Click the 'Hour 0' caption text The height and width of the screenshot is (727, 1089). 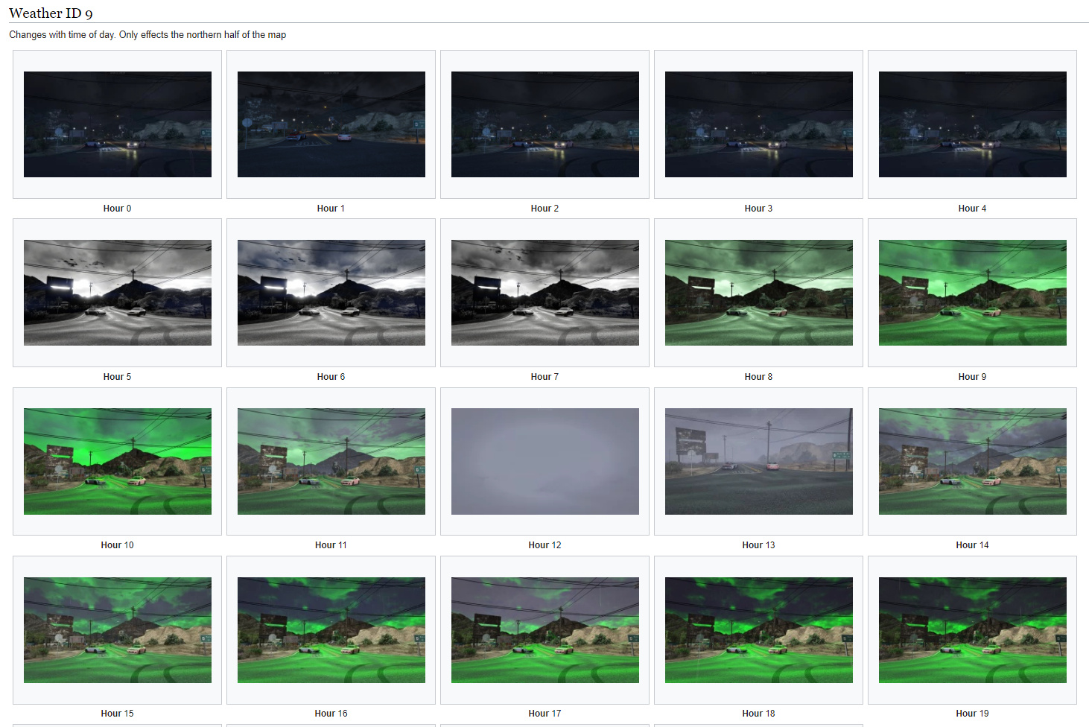point(117,209)
